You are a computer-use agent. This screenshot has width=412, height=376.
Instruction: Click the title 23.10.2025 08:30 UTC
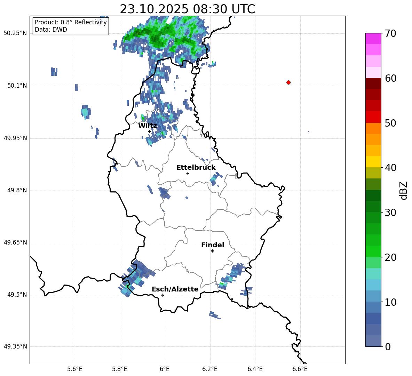pyautogui.click(x=188, y=9)
